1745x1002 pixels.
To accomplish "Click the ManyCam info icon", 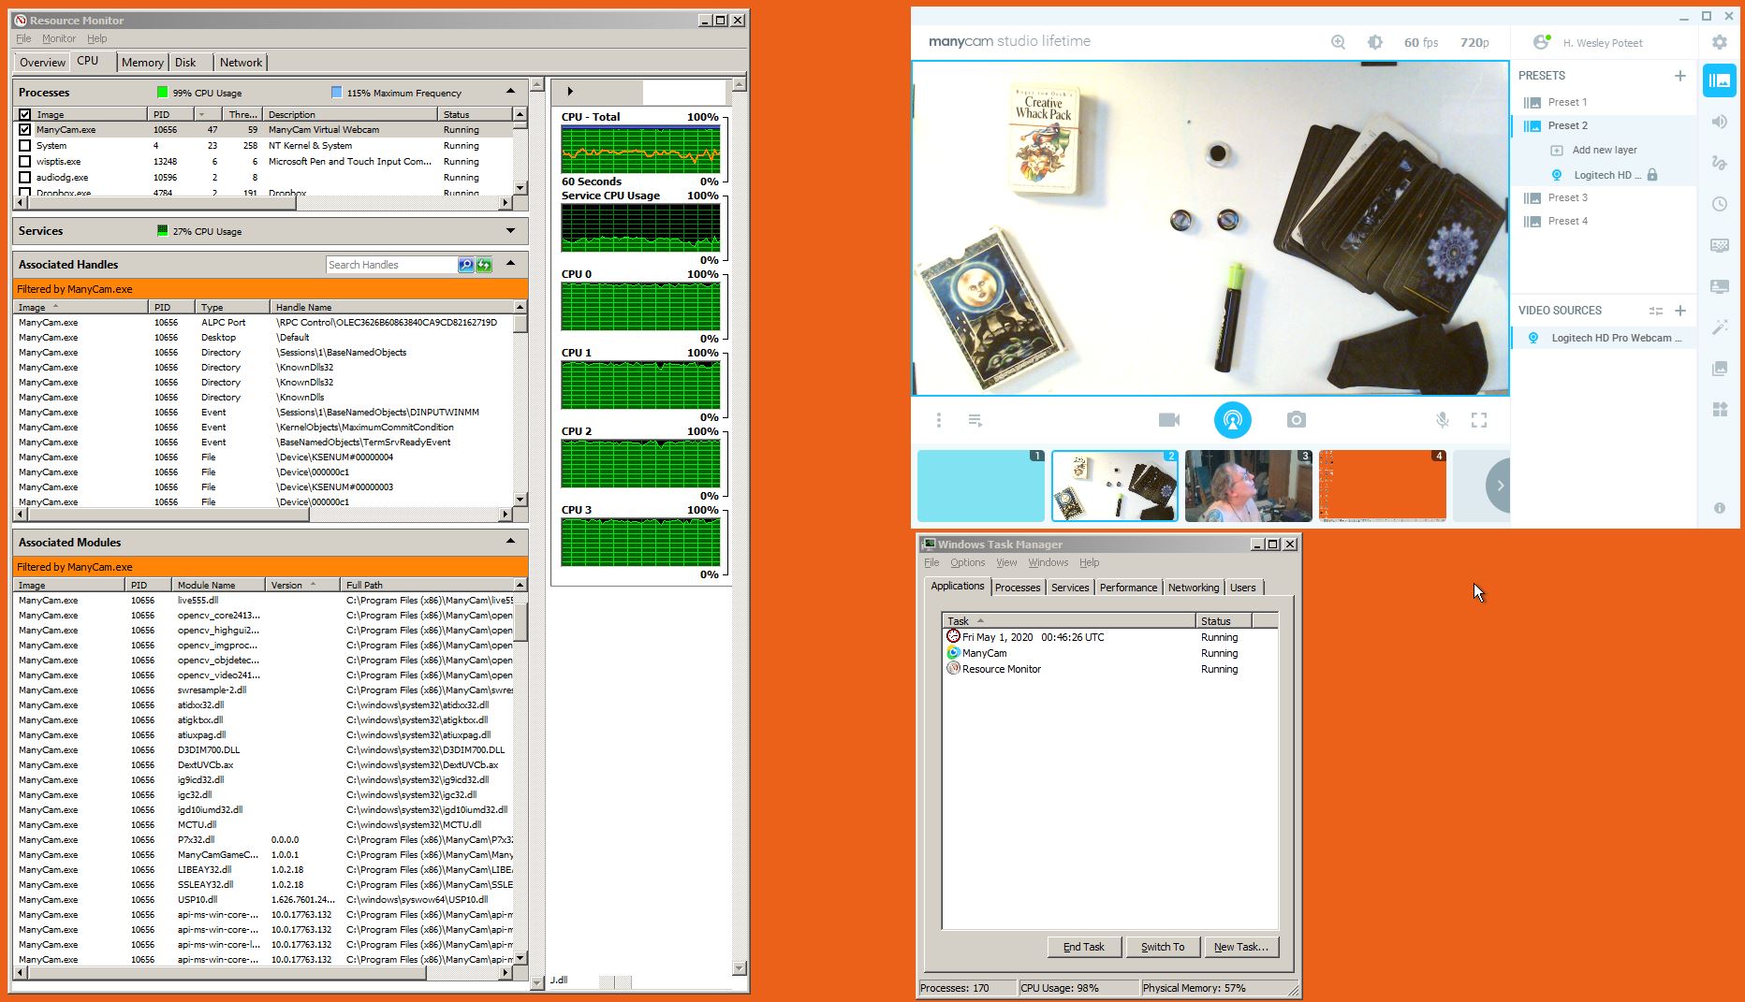I will click(1720, 508).
